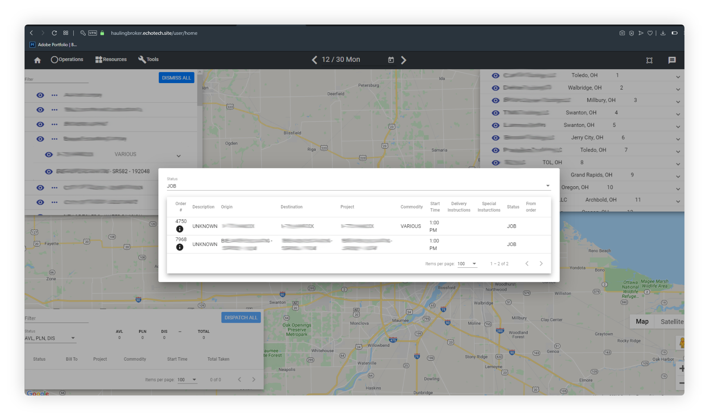Open the AVL, PLN, DIS status dropdown

point(50,338)
